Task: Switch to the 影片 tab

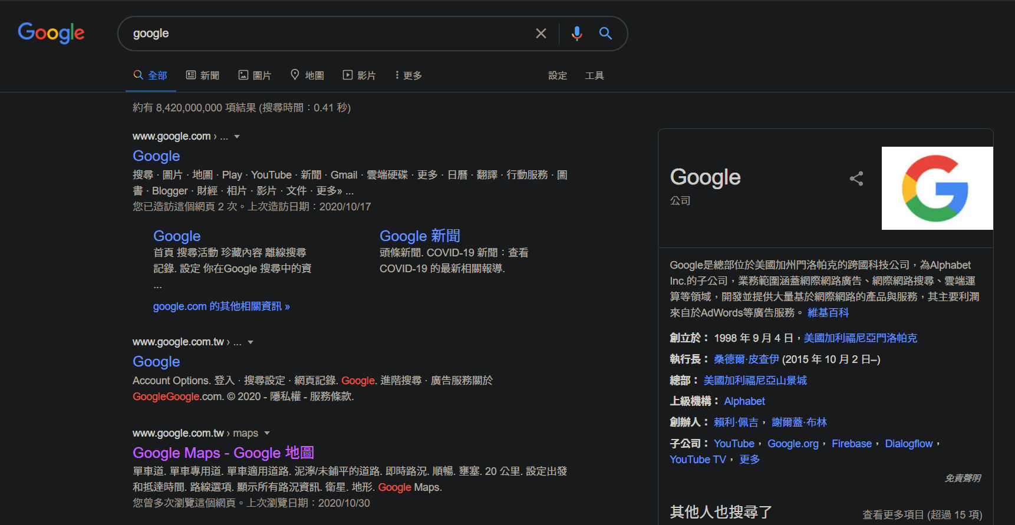Action: (359, 75)
